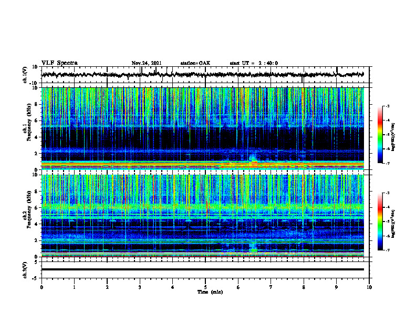Click time-axis tick label '0'

tap(41, 287)
